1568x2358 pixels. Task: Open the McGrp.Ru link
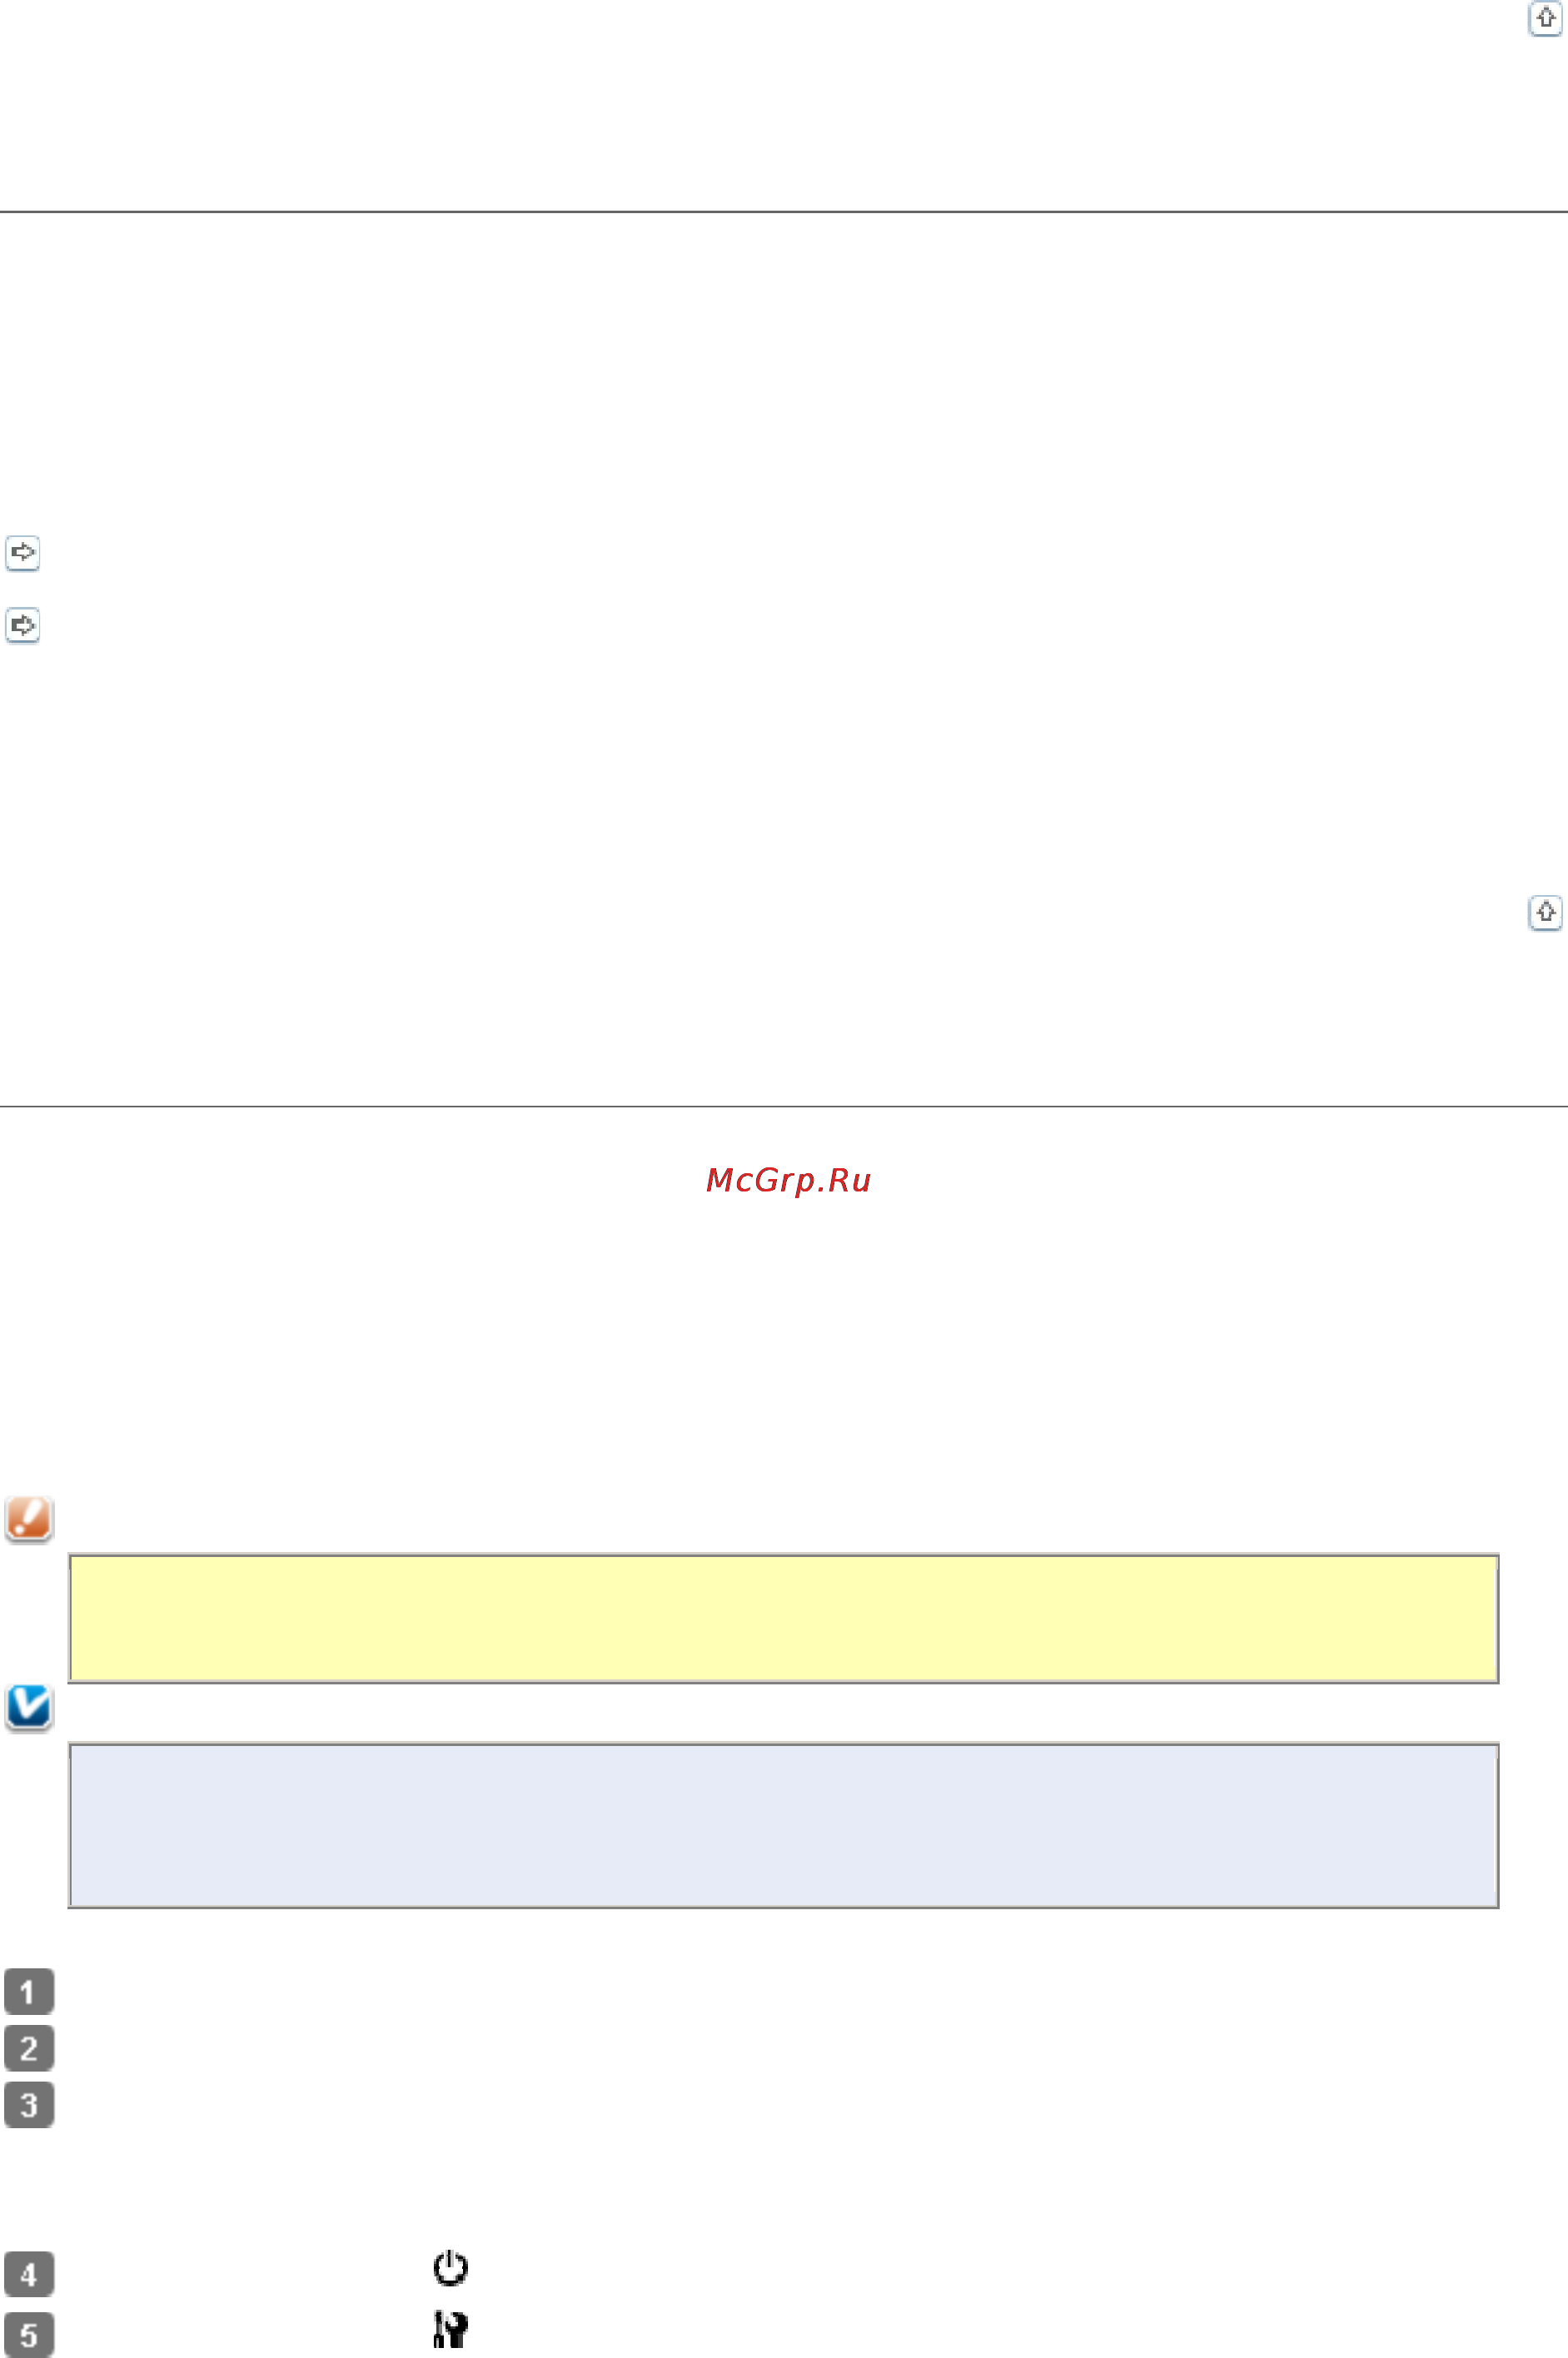pyautogui.click(x=788, y=1181)
